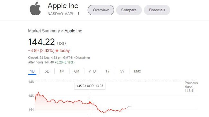Switch chart to 5D range
209x117 pixels.
47,71
